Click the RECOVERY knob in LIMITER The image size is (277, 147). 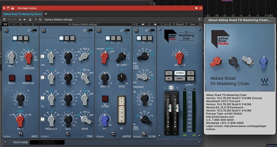point(121,57)
